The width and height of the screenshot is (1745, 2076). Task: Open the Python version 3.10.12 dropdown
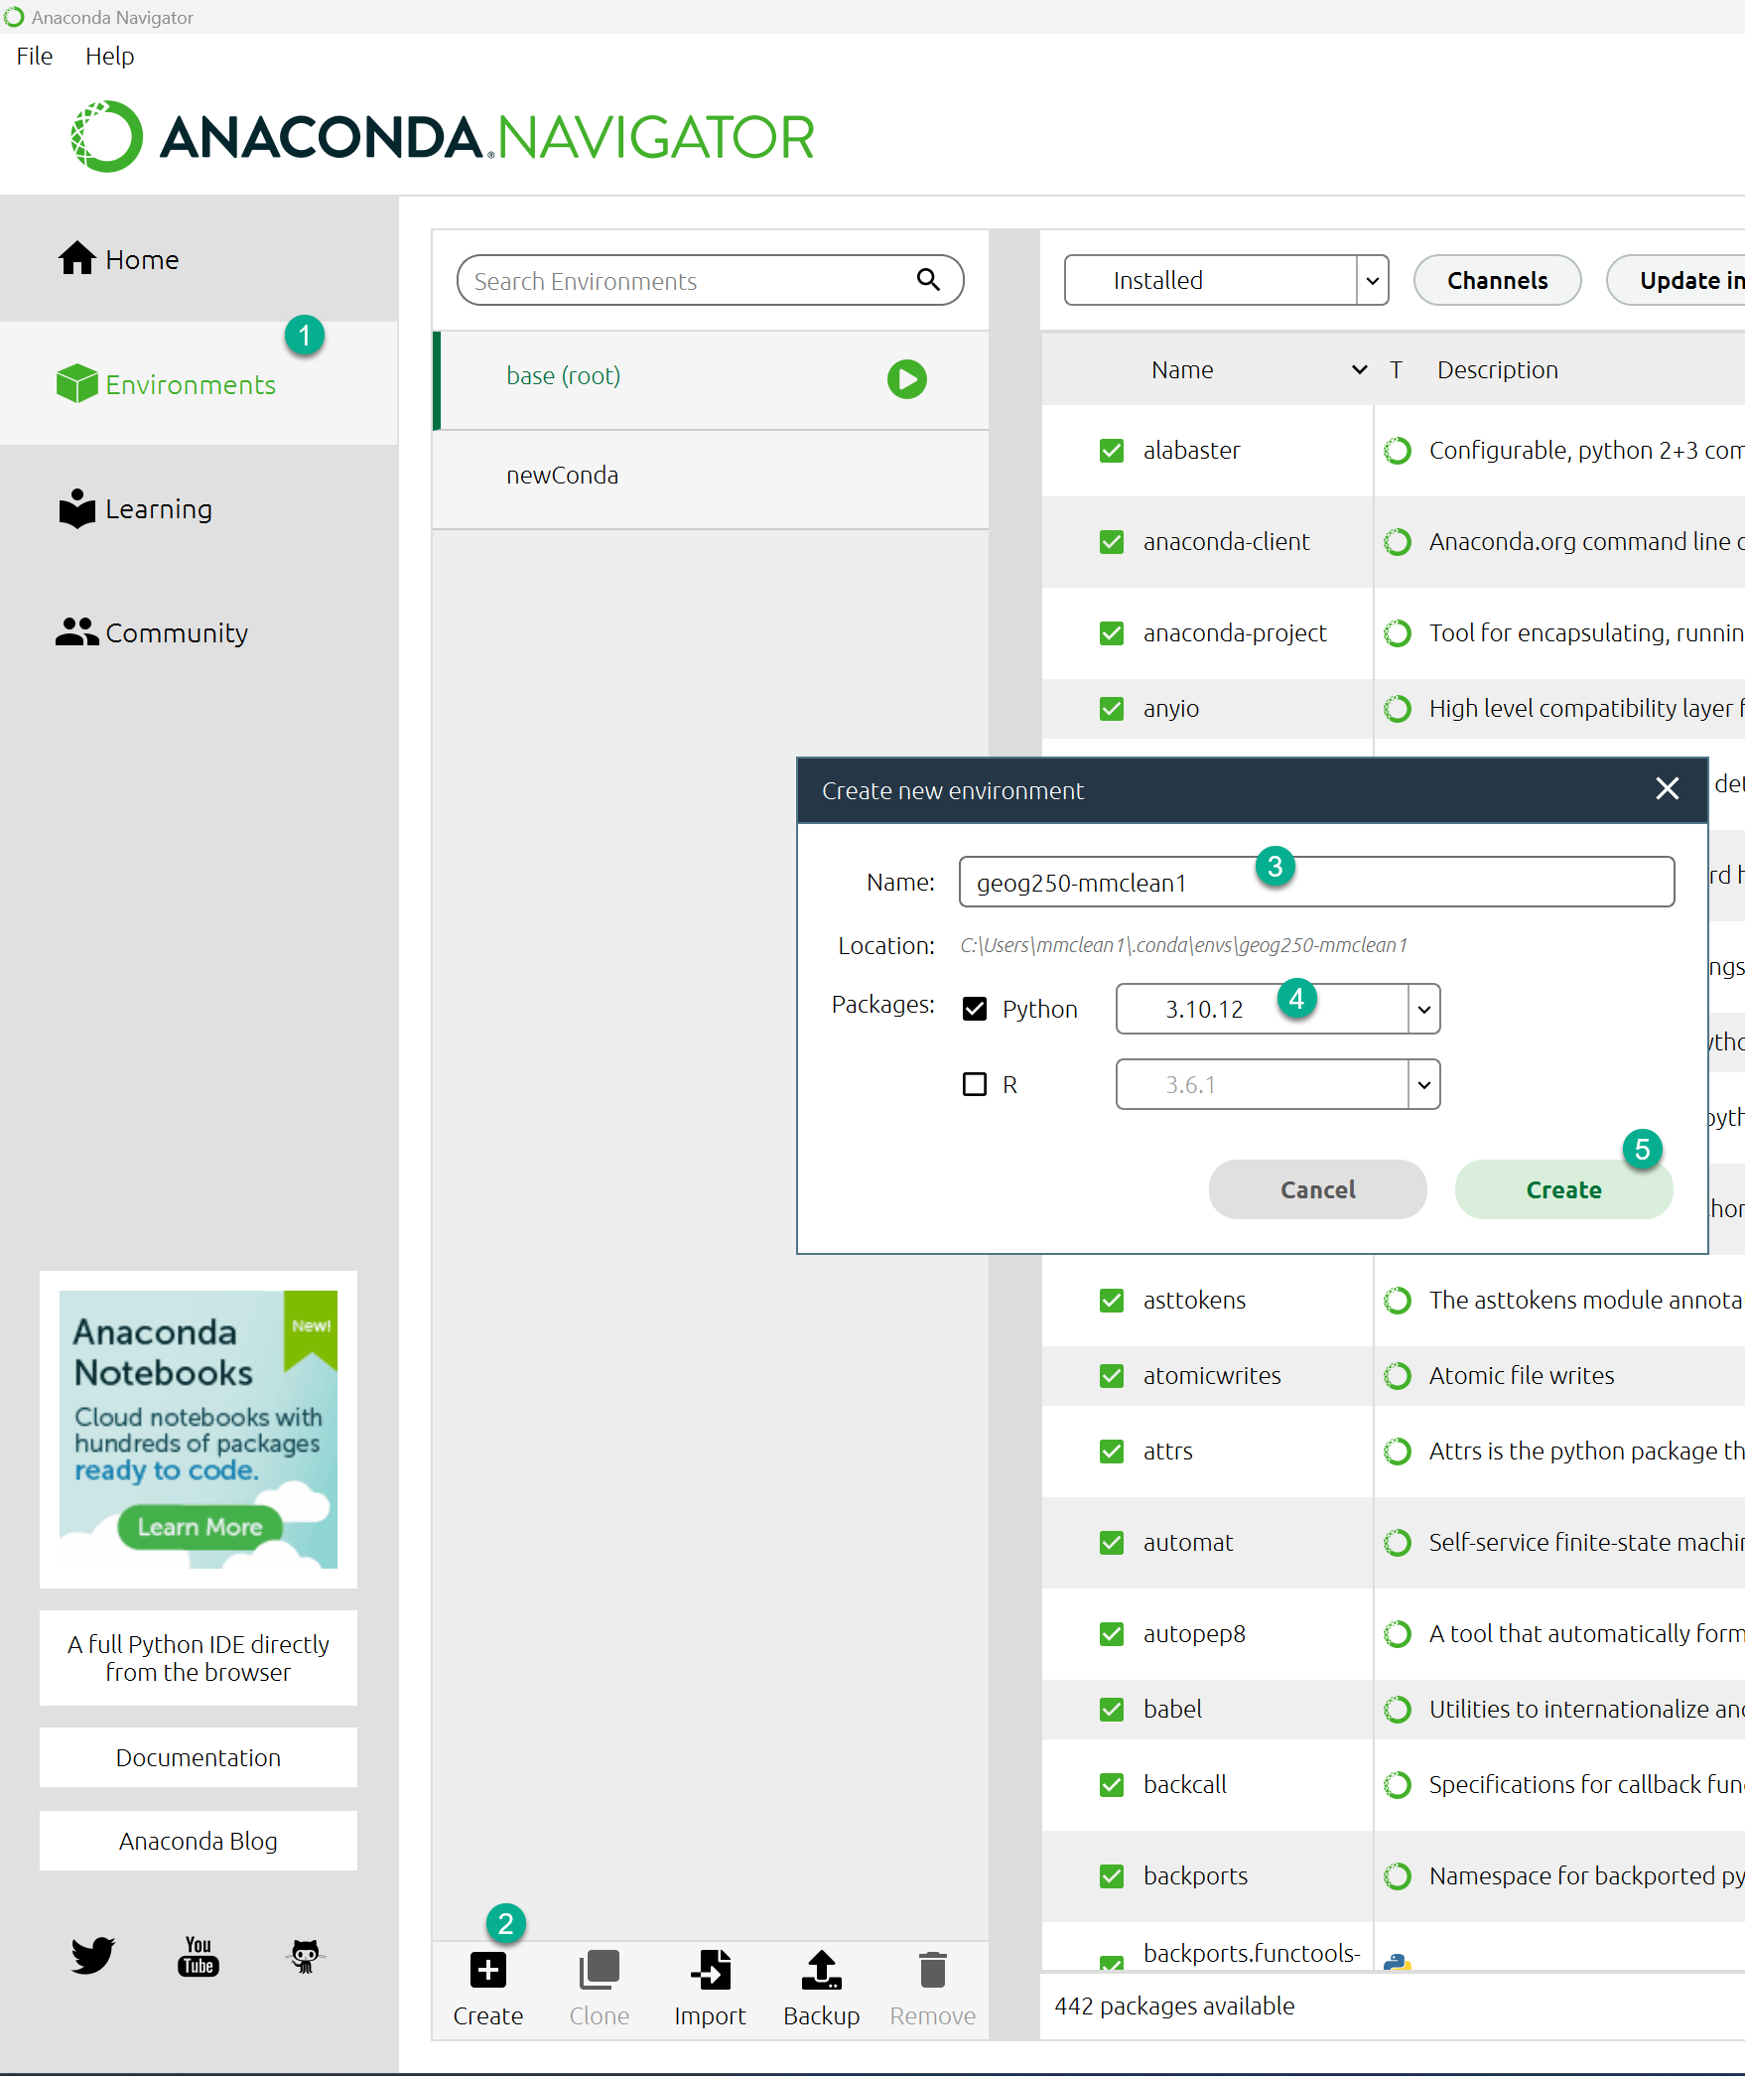pyautogui.click(x=1423, y=1010)
